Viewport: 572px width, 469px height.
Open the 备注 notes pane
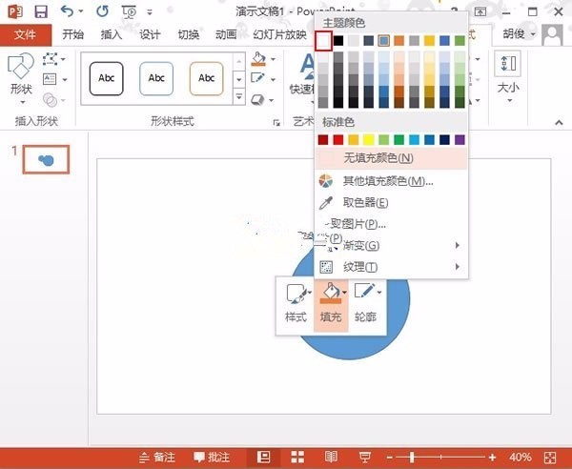[x=157, y=457]
